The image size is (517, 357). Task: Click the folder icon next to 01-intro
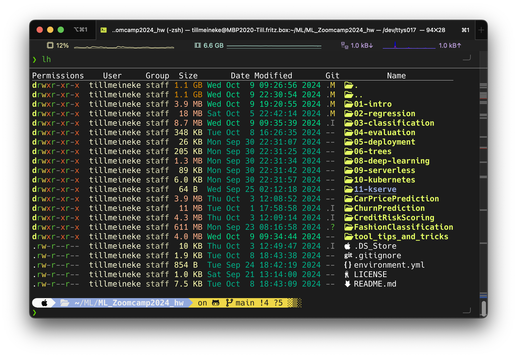tap(349, 104)
